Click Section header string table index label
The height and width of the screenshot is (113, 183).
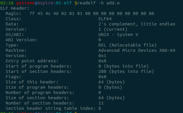(50, 108)
